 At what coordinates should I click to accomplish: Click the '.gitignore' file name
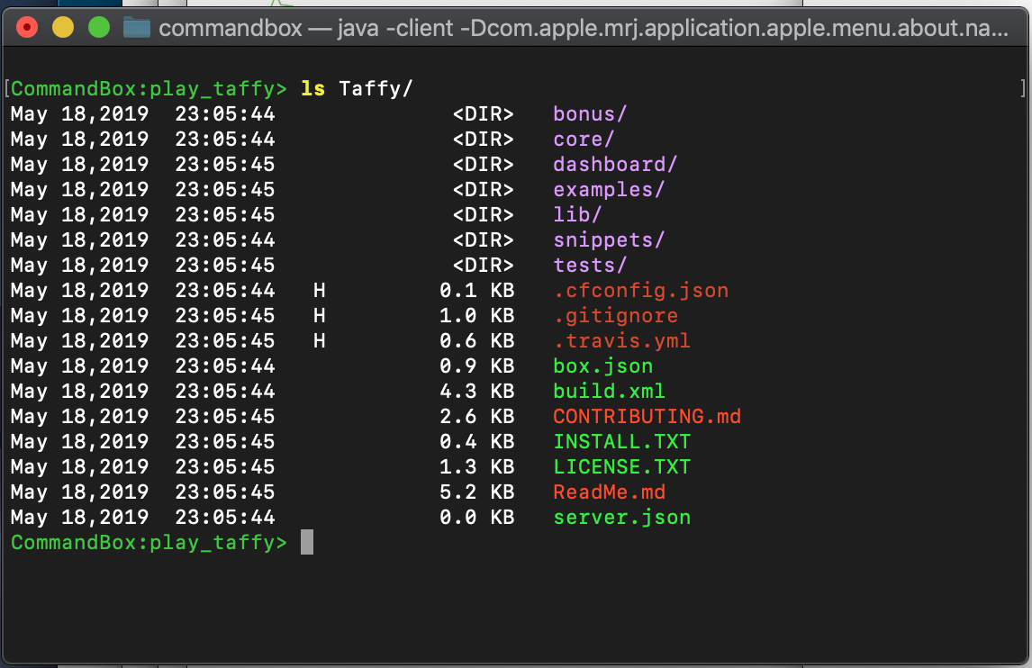(615, 315)
